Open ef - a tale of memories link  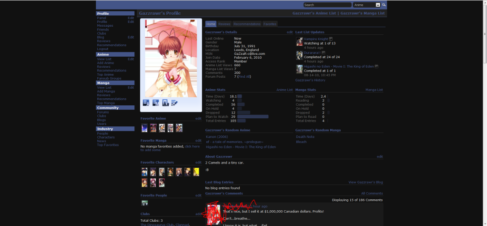[x=234, y=142]
